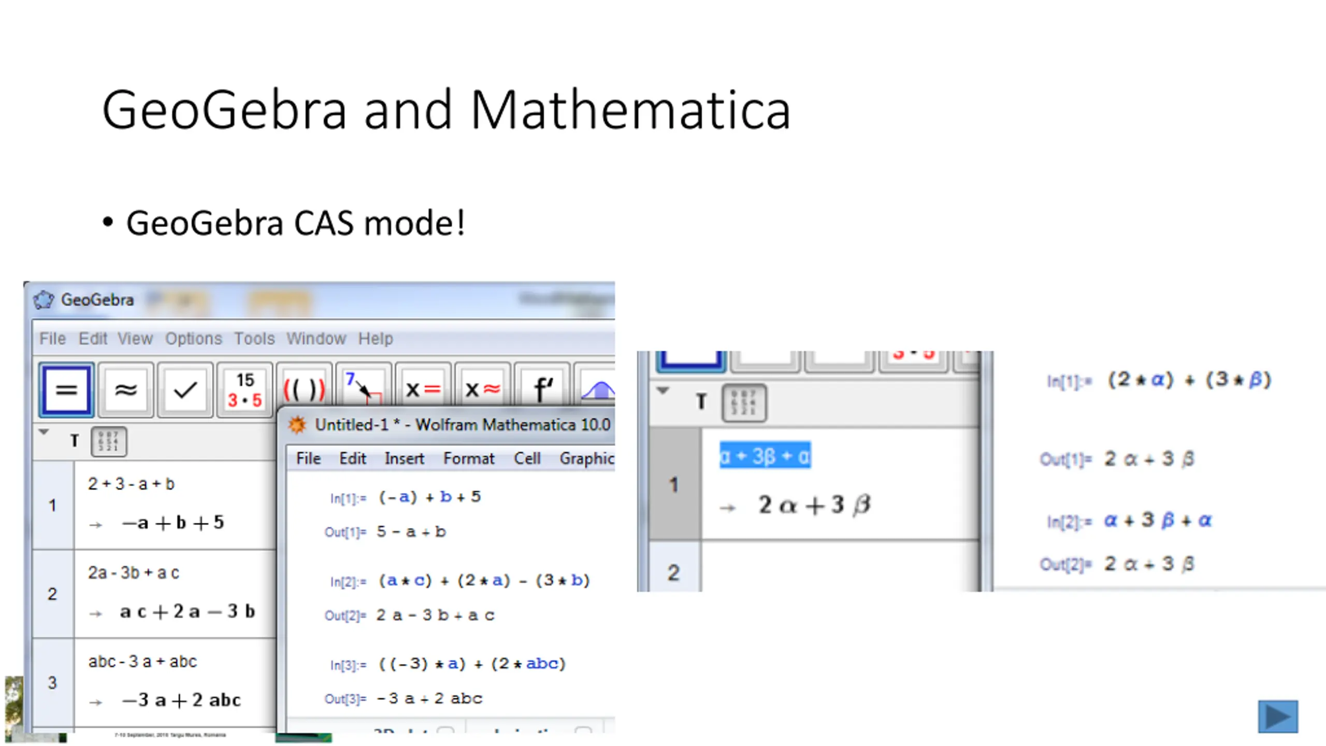Select CAS row 1 header in left GeoGebra

[53, 505]
